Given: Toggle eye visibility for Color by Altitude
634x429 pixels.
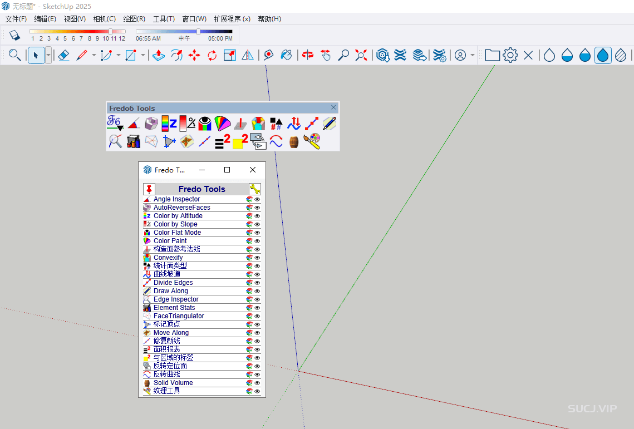Looking at the screenshot, I should tap(257, 216).
